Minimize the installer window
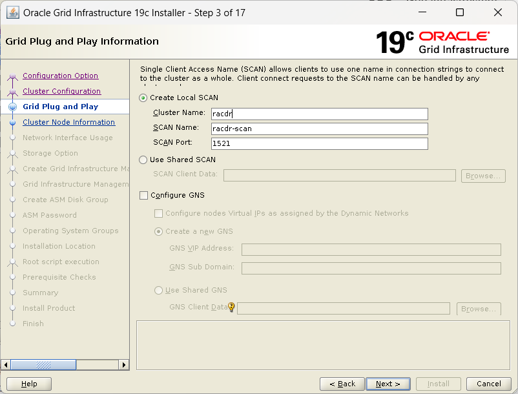This screenshot has height=394, width=518. [422, 12]
